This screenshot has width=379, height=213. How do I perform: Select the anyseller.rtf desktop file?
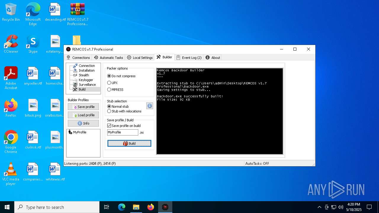pos(33,76)
